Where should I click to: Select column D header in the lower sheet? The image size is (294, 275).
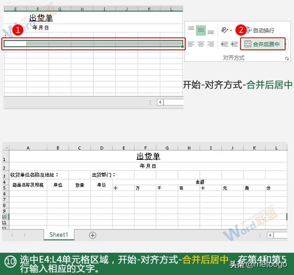tap(102, 148)
